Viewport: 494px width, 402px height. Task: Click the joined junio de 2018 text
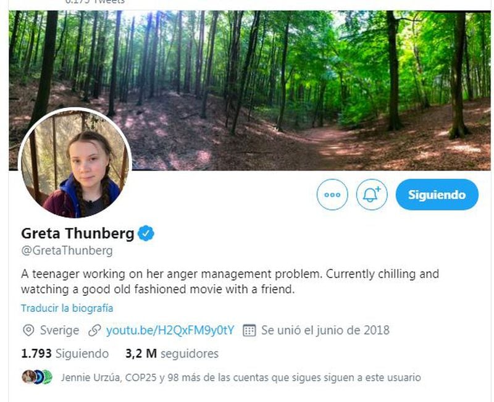point(325,330)
